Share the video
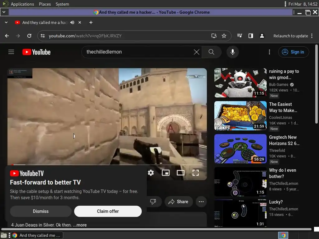Image resolution: width=319 pixels, height=239 pixels. 179,202
